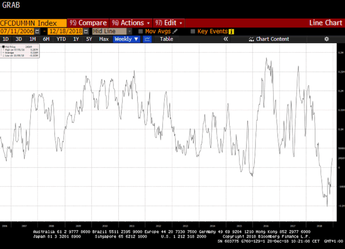This screenshot has height=249, width=345.
Task: Click the Compare button
Action: pos(88,23)
